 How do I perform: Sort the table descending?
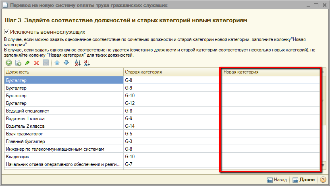(x=87, y=63)
